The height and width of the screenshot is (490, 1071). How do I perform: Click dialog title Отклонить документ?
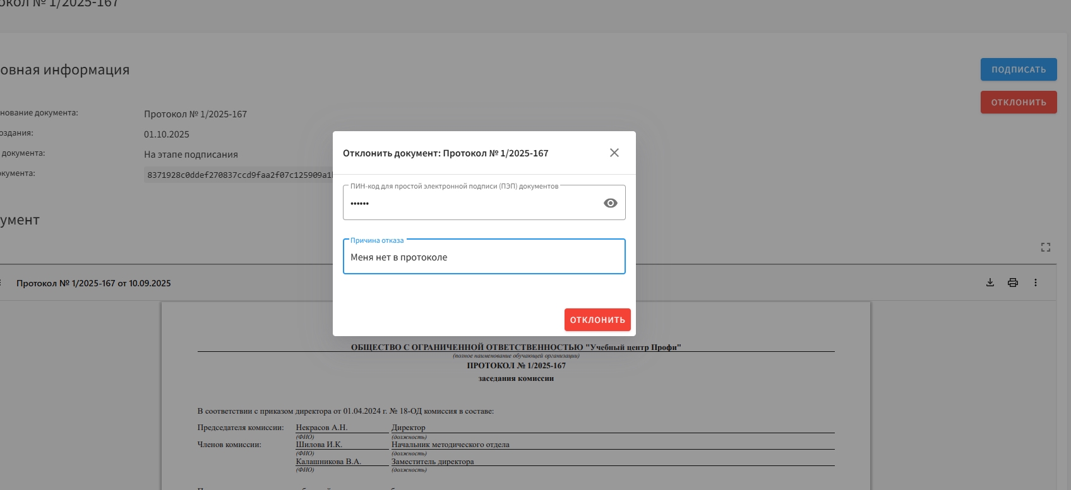pos(445,153)
